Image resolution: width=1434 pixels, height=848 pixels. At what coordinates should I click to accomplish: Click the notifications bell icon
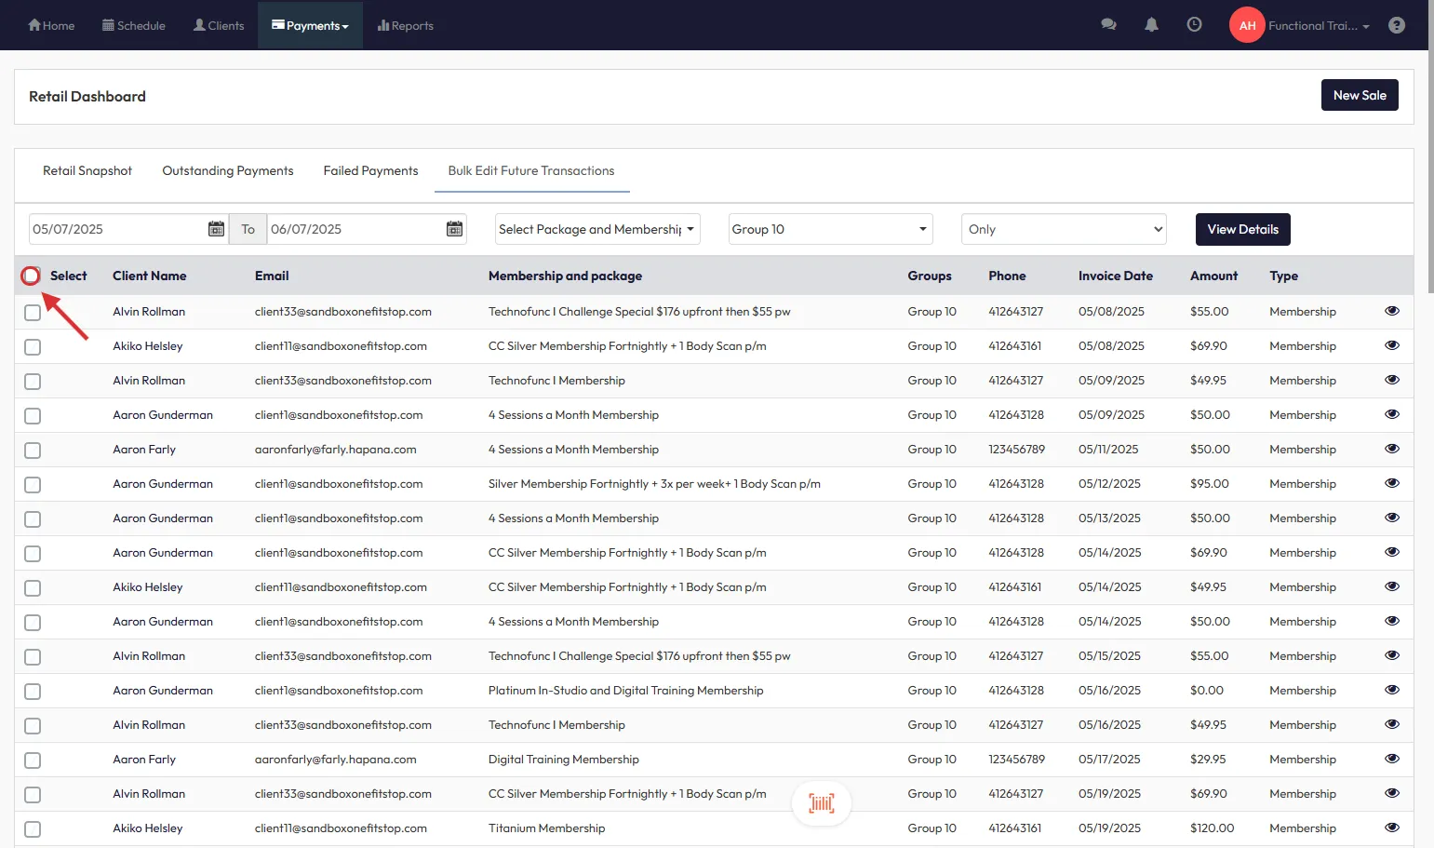(x=1151, y=25)
